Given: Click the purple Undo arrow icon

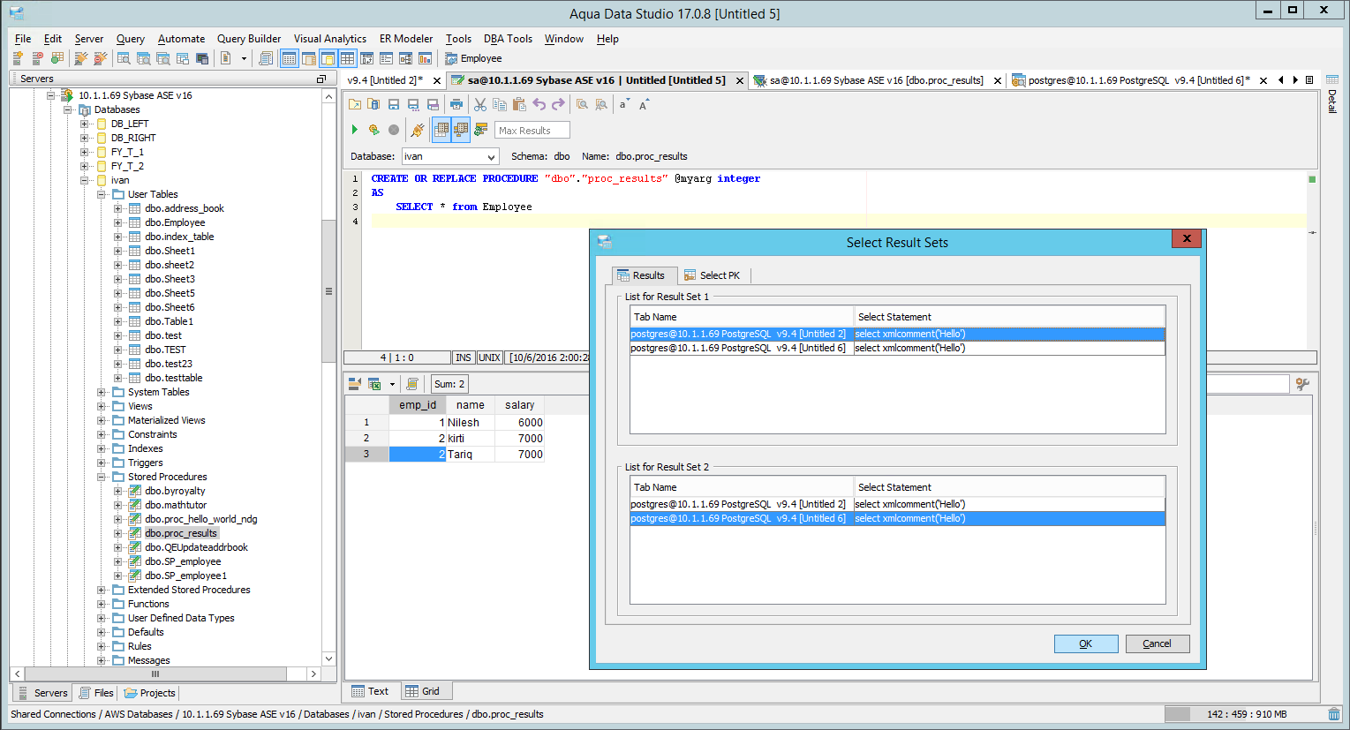Looking at the screenshot, I should [539, 104].
